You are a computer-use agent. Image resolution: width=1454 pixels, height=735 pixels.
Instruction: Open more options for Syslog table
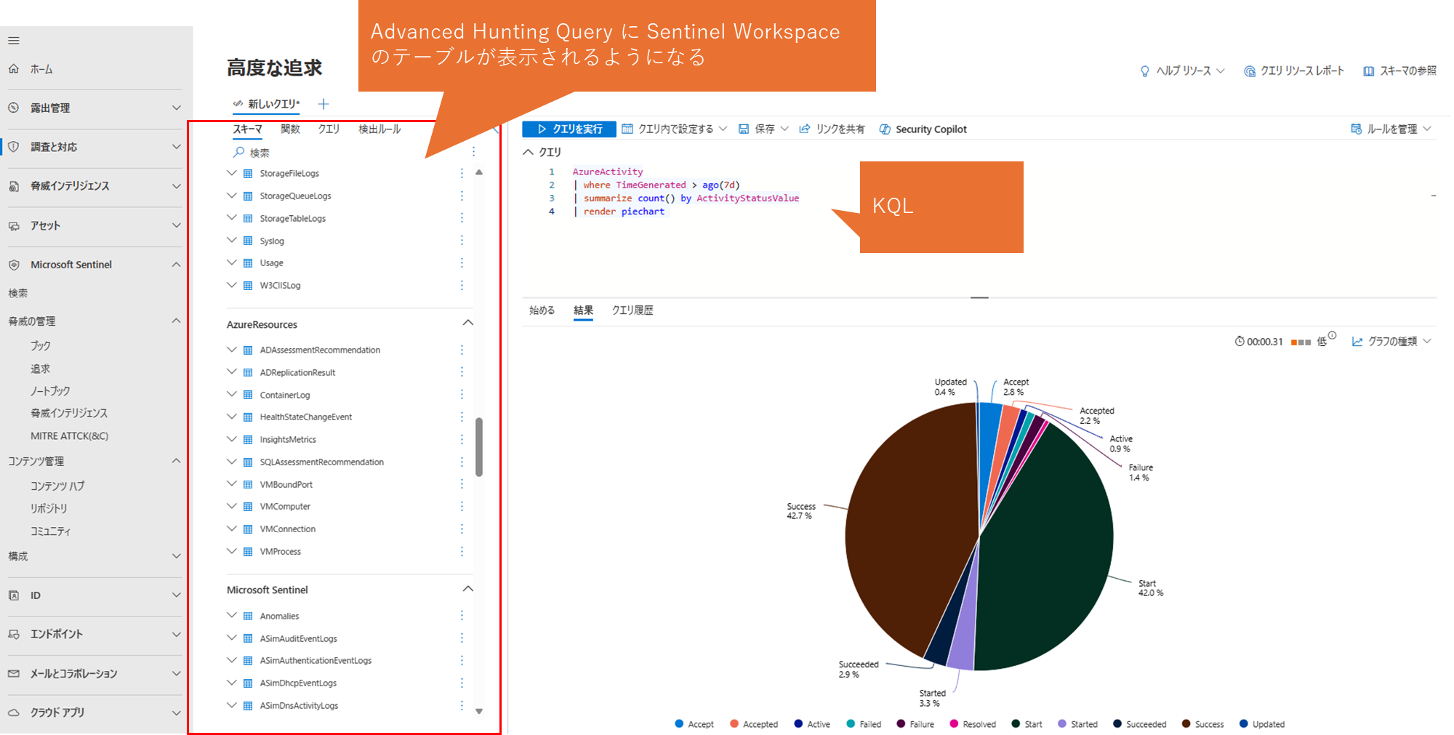[x=462, y=241]
